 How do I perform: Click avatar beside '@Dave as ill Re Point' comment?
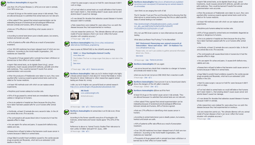pos(130,91)
